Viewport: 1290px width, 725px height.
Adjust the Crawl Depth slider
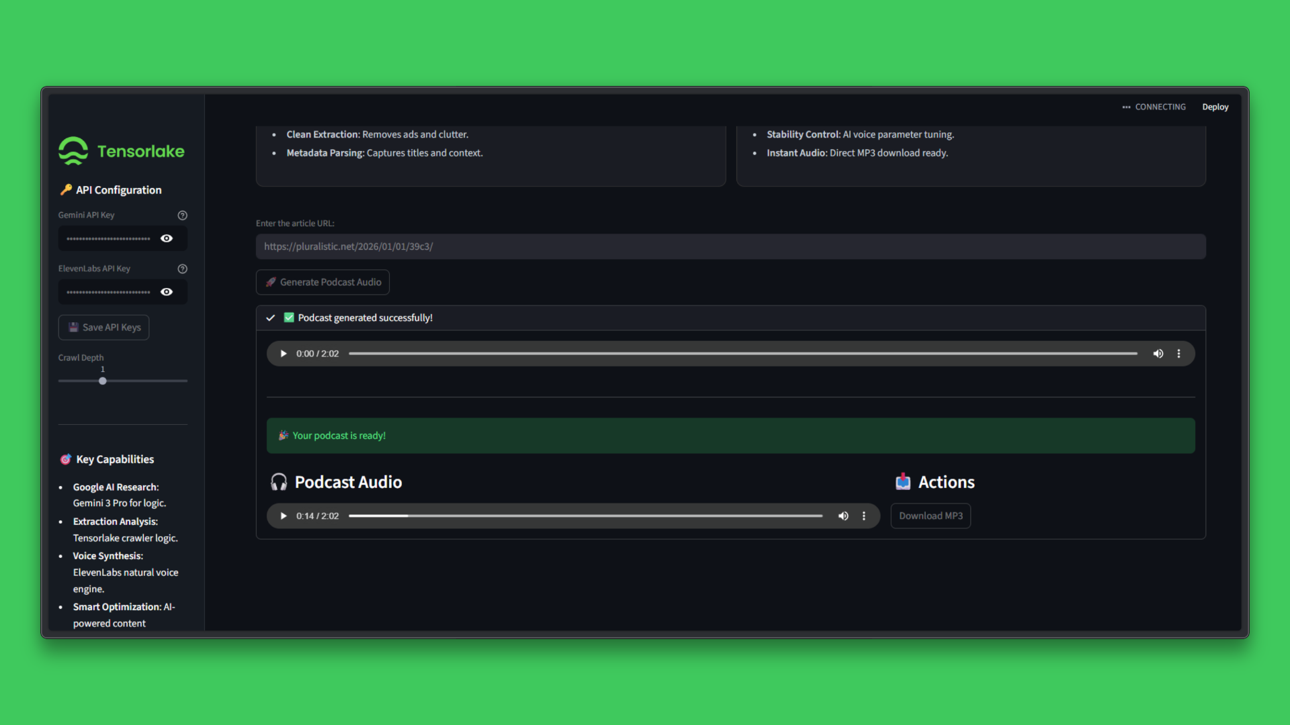[102, 381]
